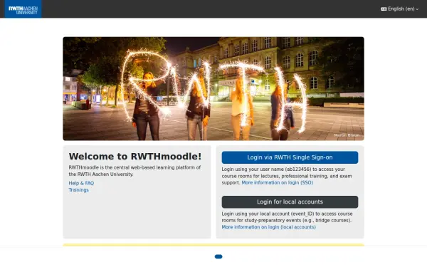Open the English (en) language dropdown
This screenshot has height=267, width=427.
tap(399, 9)
